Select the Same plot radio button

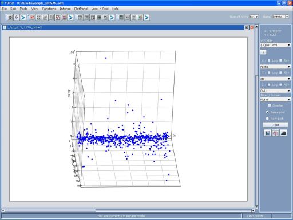pos(267,112)
